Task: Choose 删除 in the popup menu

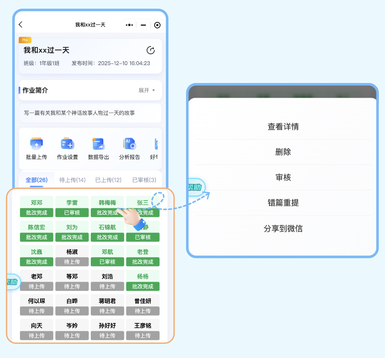Action: coord(283,152)
